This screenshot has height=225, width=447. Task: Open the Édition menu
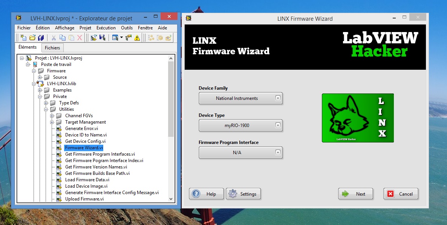tap(43, 28)
